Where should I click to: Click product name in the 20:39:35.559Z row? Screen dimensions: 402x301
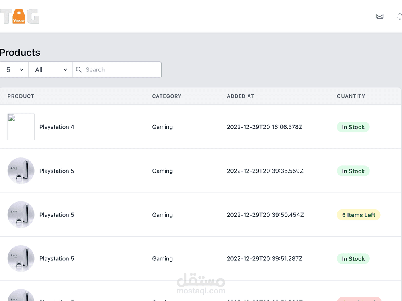tap(57, 171)
